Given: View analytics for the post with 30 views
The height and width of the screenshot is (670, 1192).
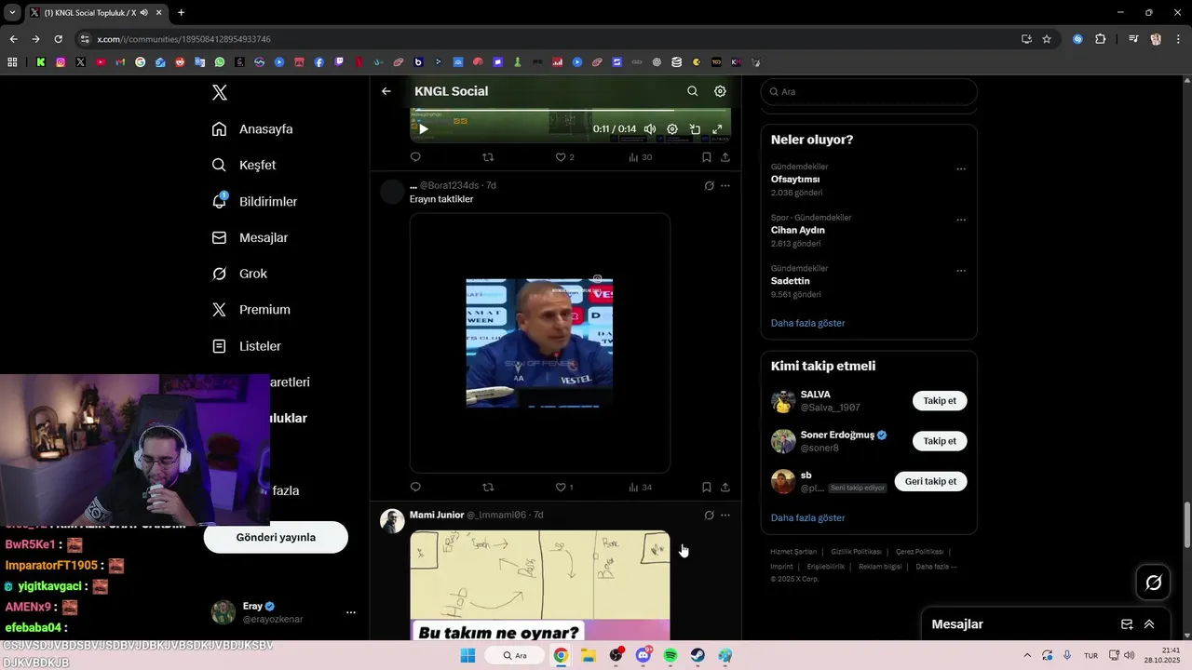Looking at the screenshot, I should 641,157.
